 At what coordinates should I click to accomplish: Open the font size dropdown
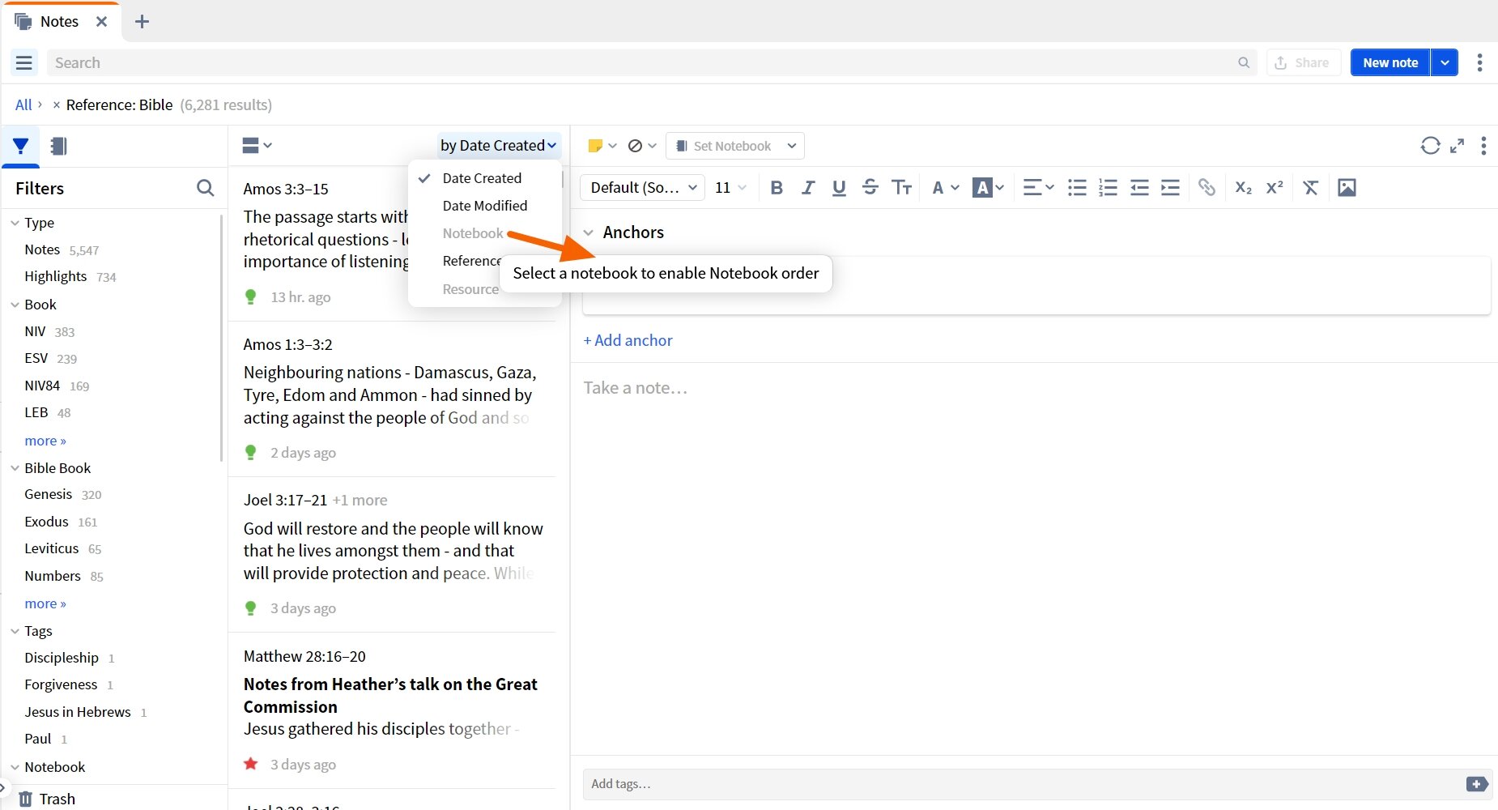730,188
